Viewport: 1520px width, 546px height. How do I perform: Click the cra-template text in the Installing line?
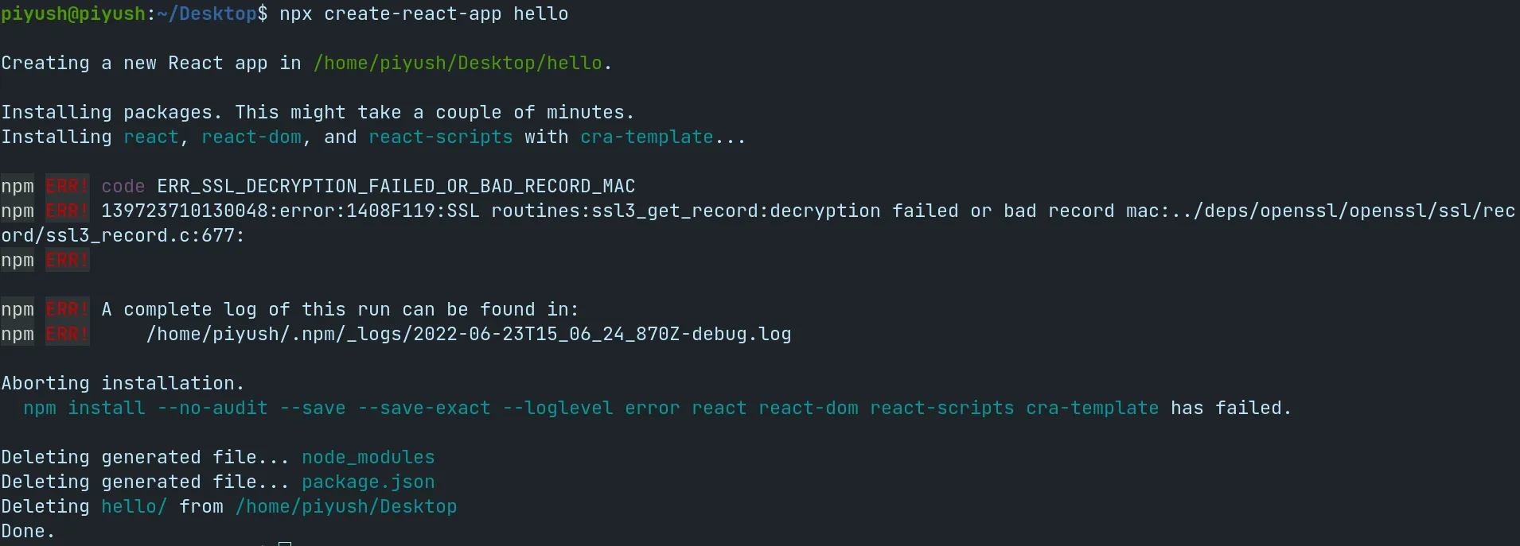pyautogui.click(x=646, y=137)
